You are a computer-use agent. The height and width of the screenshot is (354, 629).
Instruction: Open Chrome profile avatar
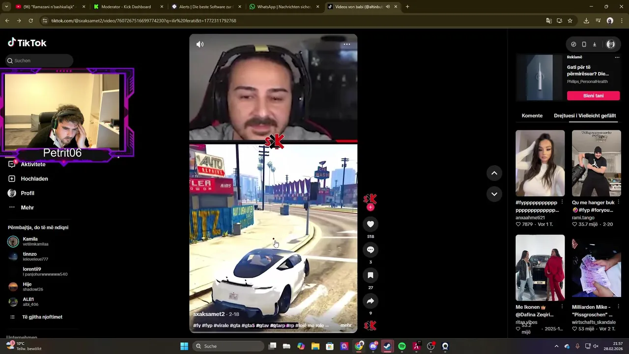[610, 21]
